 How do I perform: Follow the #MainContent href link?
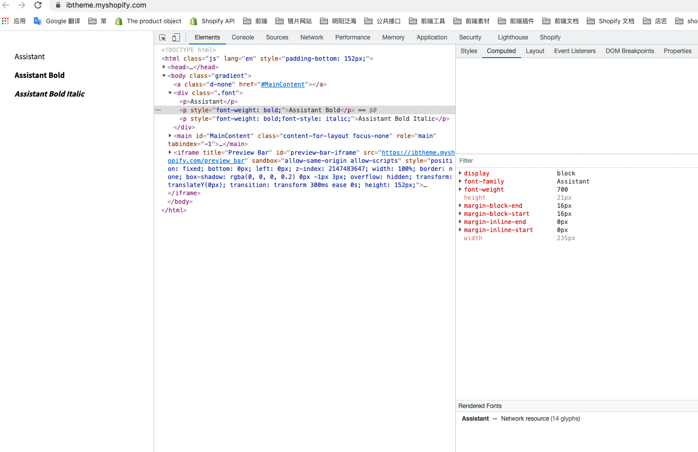tap(283, 84)
